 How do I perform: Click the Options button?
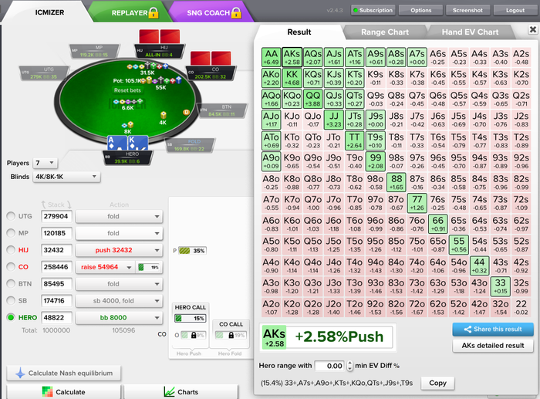point(421,10)
